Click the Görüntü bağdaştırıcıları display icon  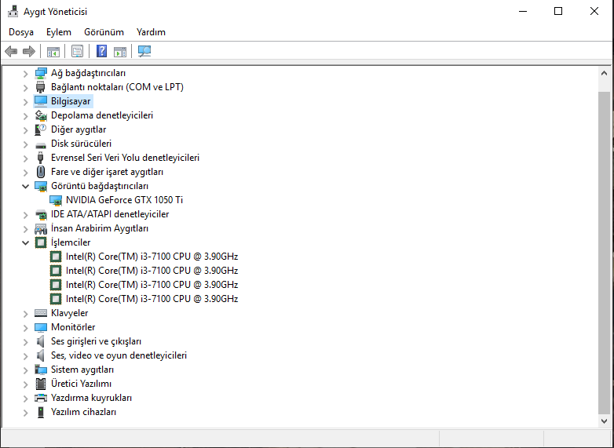point(41,186)
